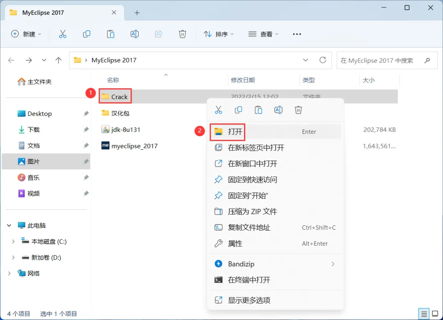This screenshot has width=443, height=320.
Task: Unpin 图片 using its pin icon
Action: pos(86,162)
